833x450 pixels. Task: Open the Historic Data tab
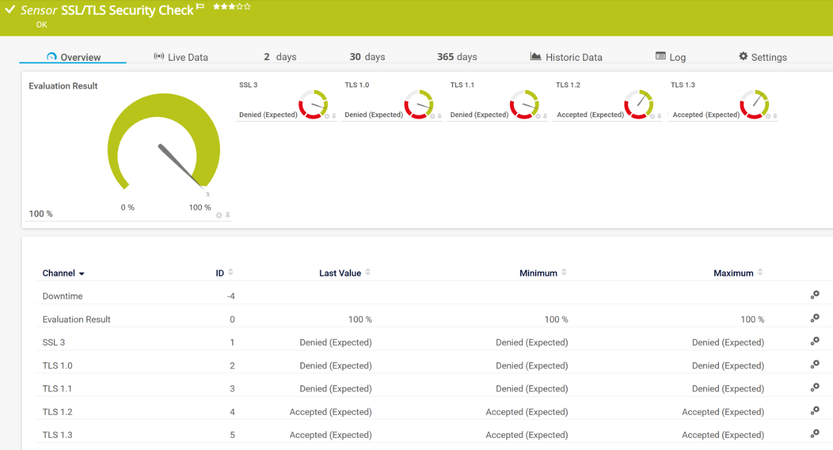[566, 57]
